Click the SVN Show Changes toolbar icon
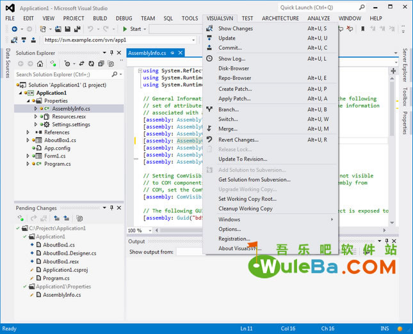This screenshot has width=413, height=334. (14, 40)
